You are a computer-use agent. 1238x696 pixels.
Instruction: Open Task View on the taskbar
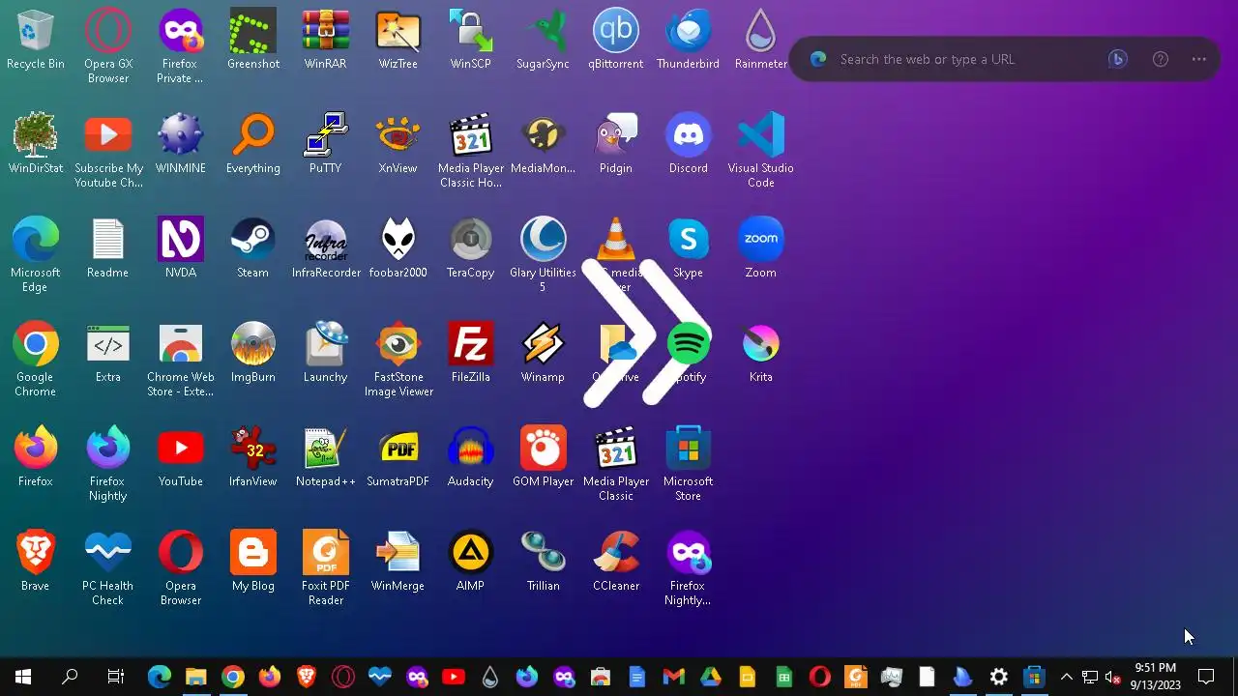116,677
